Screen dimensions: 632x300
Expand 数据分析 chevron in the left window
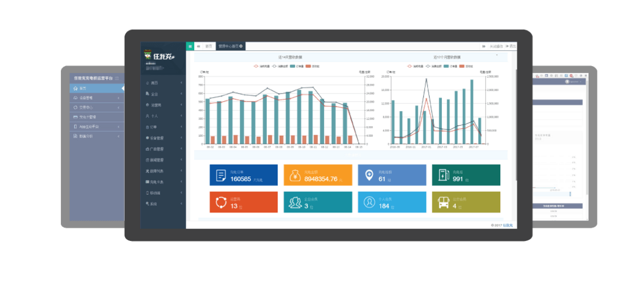click(118, 136)
